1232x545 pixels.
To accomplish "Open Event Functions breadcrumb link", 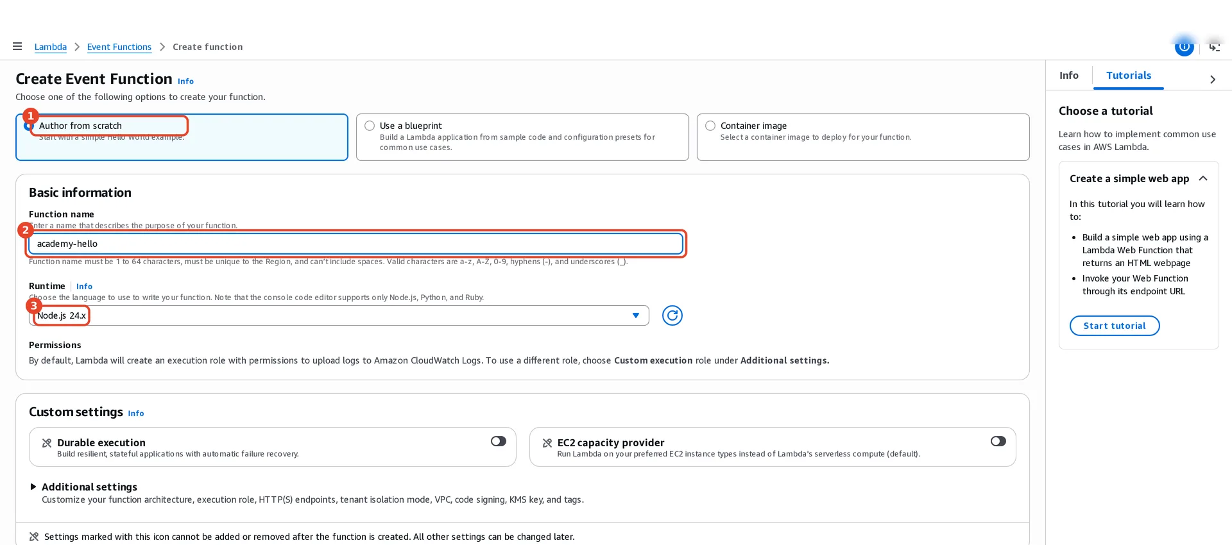I will 119,47.
